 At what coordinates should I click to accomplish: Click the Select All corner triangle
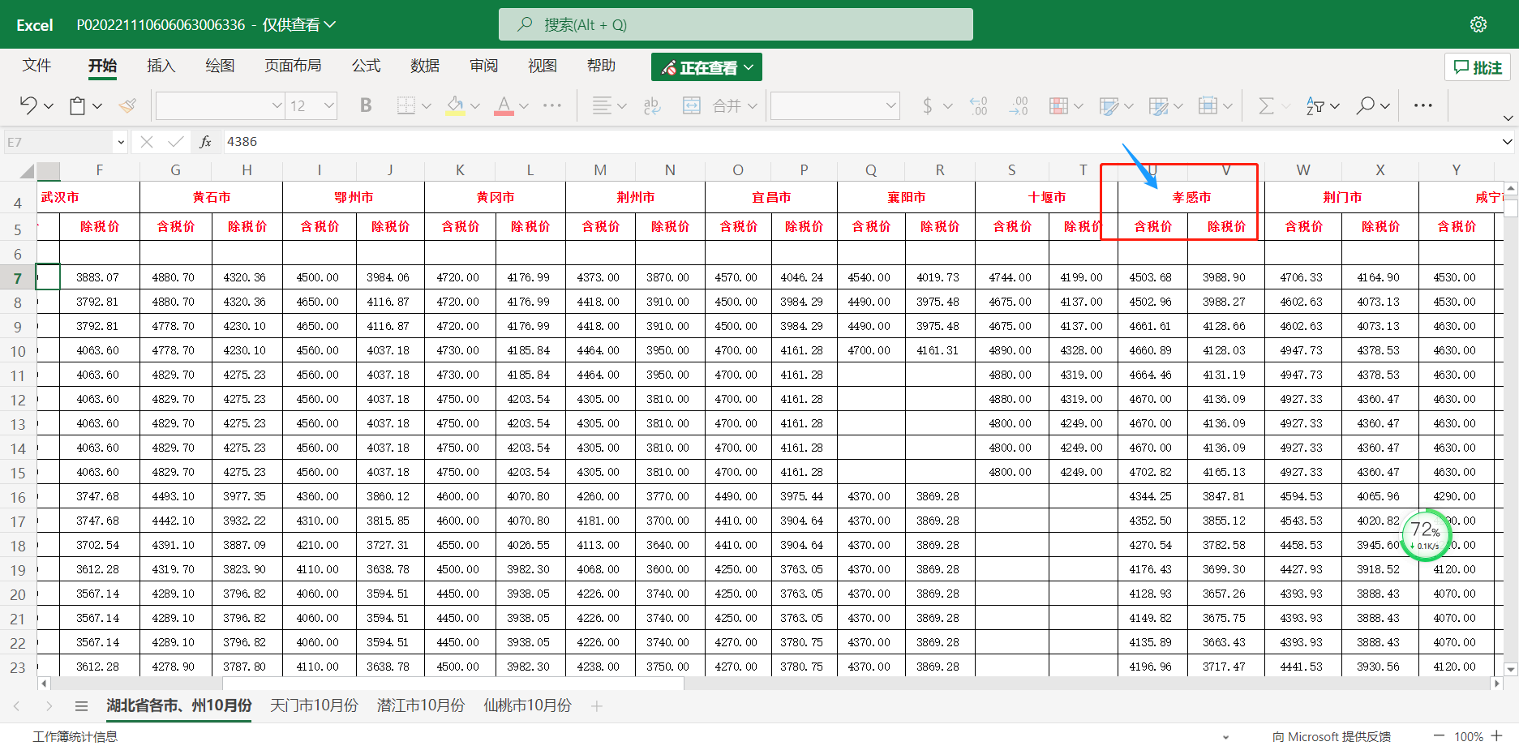point(27,171)
